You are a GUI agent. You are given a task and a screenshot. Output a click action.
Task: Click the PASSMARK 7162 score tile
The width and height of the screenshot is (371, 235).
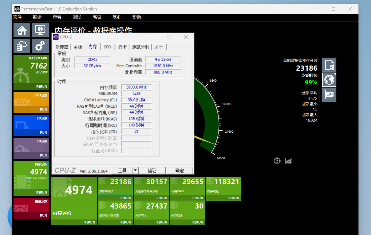31,69
